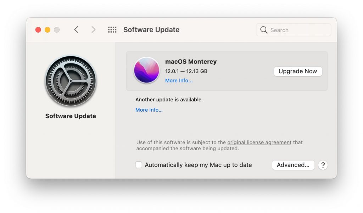Click the back arrow in toolbar
The image size is (363, 213).
tap(76, 30)
